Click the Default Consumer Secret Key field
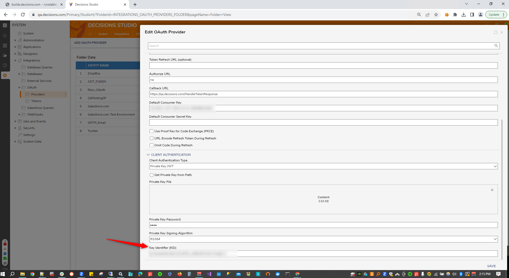The width and height of the screenshot is (509, 278). point(323,122)
